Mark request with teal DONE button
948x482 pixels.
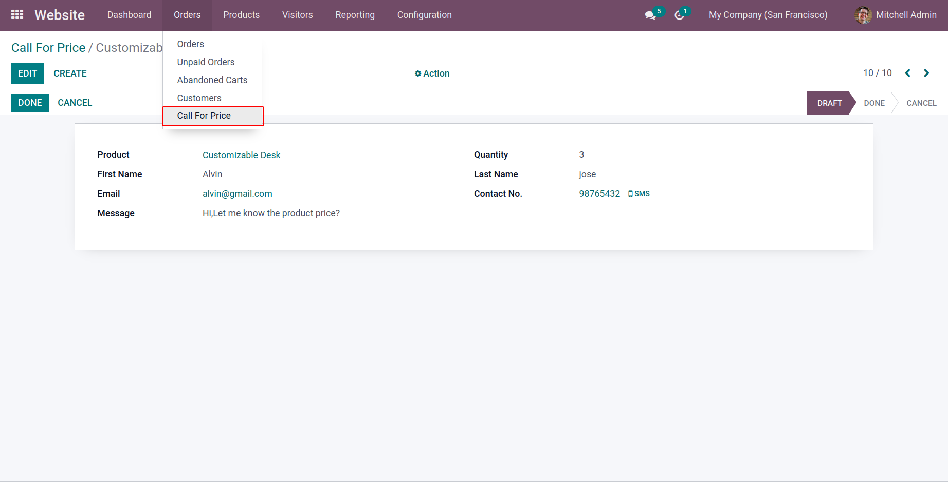(30, 103)
